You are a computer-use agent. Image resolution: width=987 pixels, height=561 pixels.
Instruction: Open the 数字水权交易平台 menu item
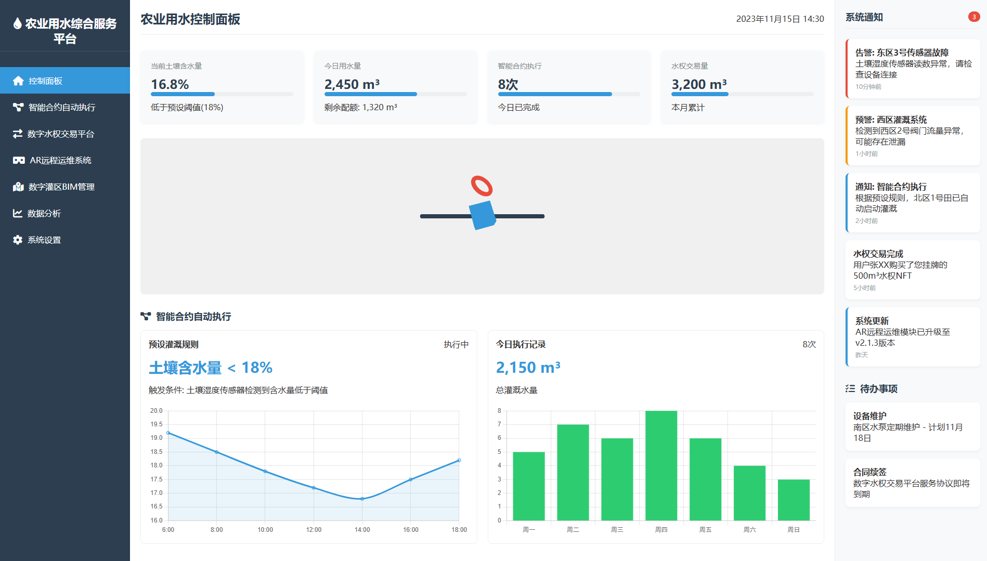(x=61, y=134)
